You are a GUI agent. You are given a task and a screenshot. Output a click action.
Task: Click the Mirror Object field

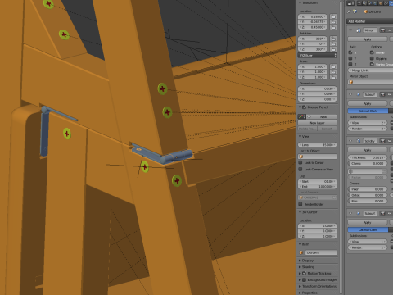[x=371, y=82]
